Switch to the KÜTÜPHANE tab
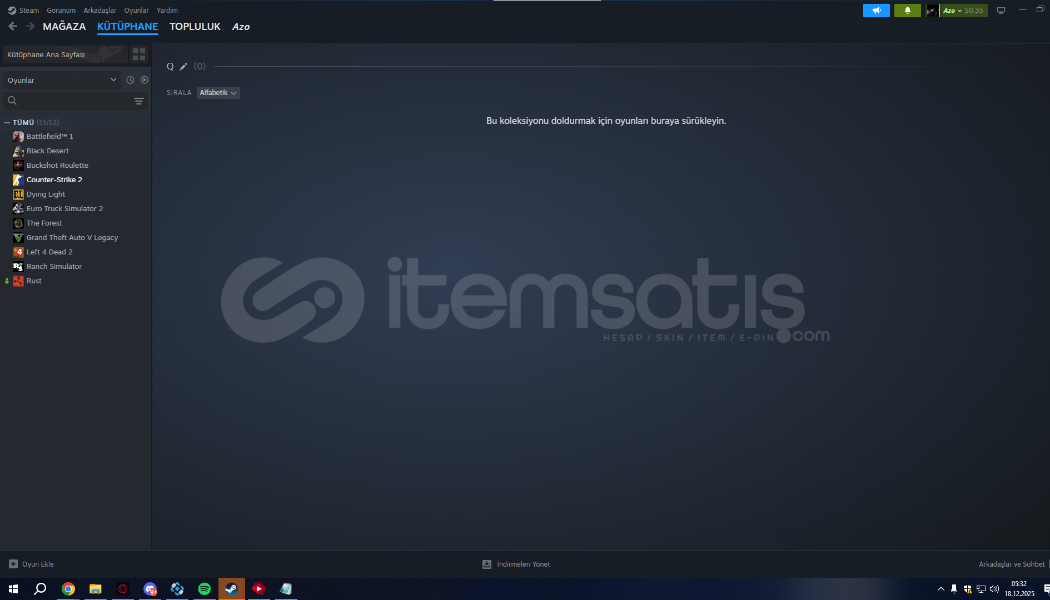 pyautogui.click(x=128, y=27)
